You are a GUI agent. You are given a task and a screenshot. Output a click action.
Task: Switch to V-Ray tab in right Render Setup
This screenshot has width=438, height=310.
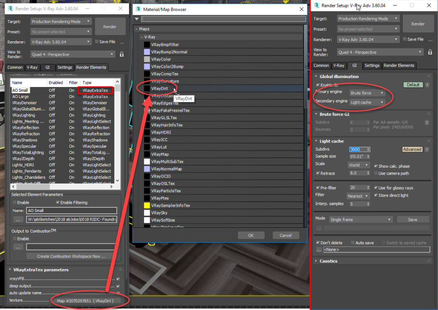(338, 65)
